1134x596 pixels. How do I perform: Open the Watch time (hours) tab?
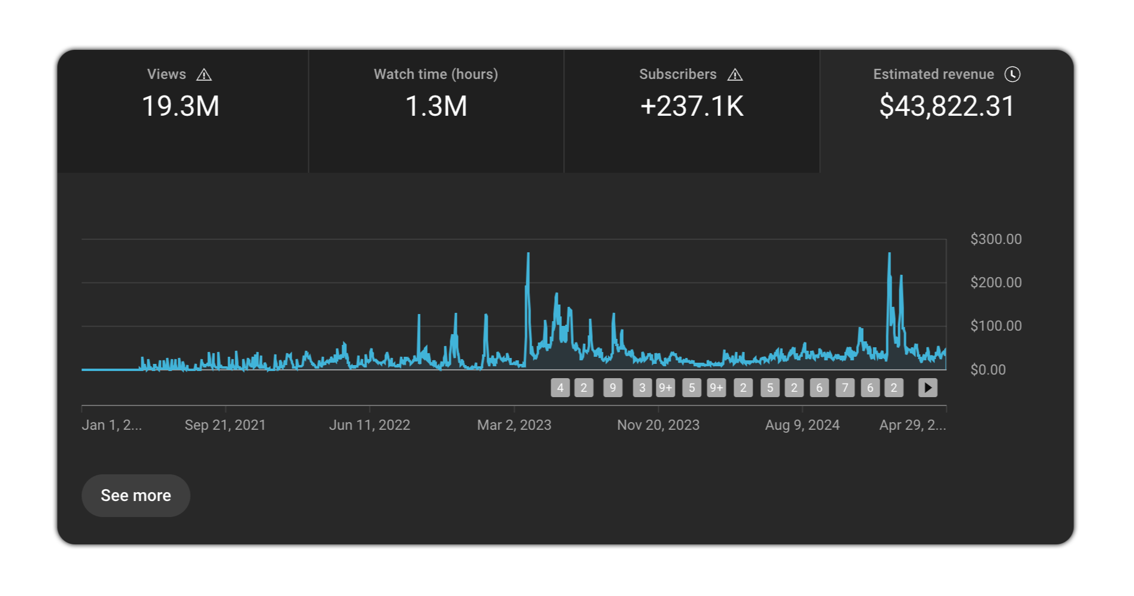coord(437,112)
